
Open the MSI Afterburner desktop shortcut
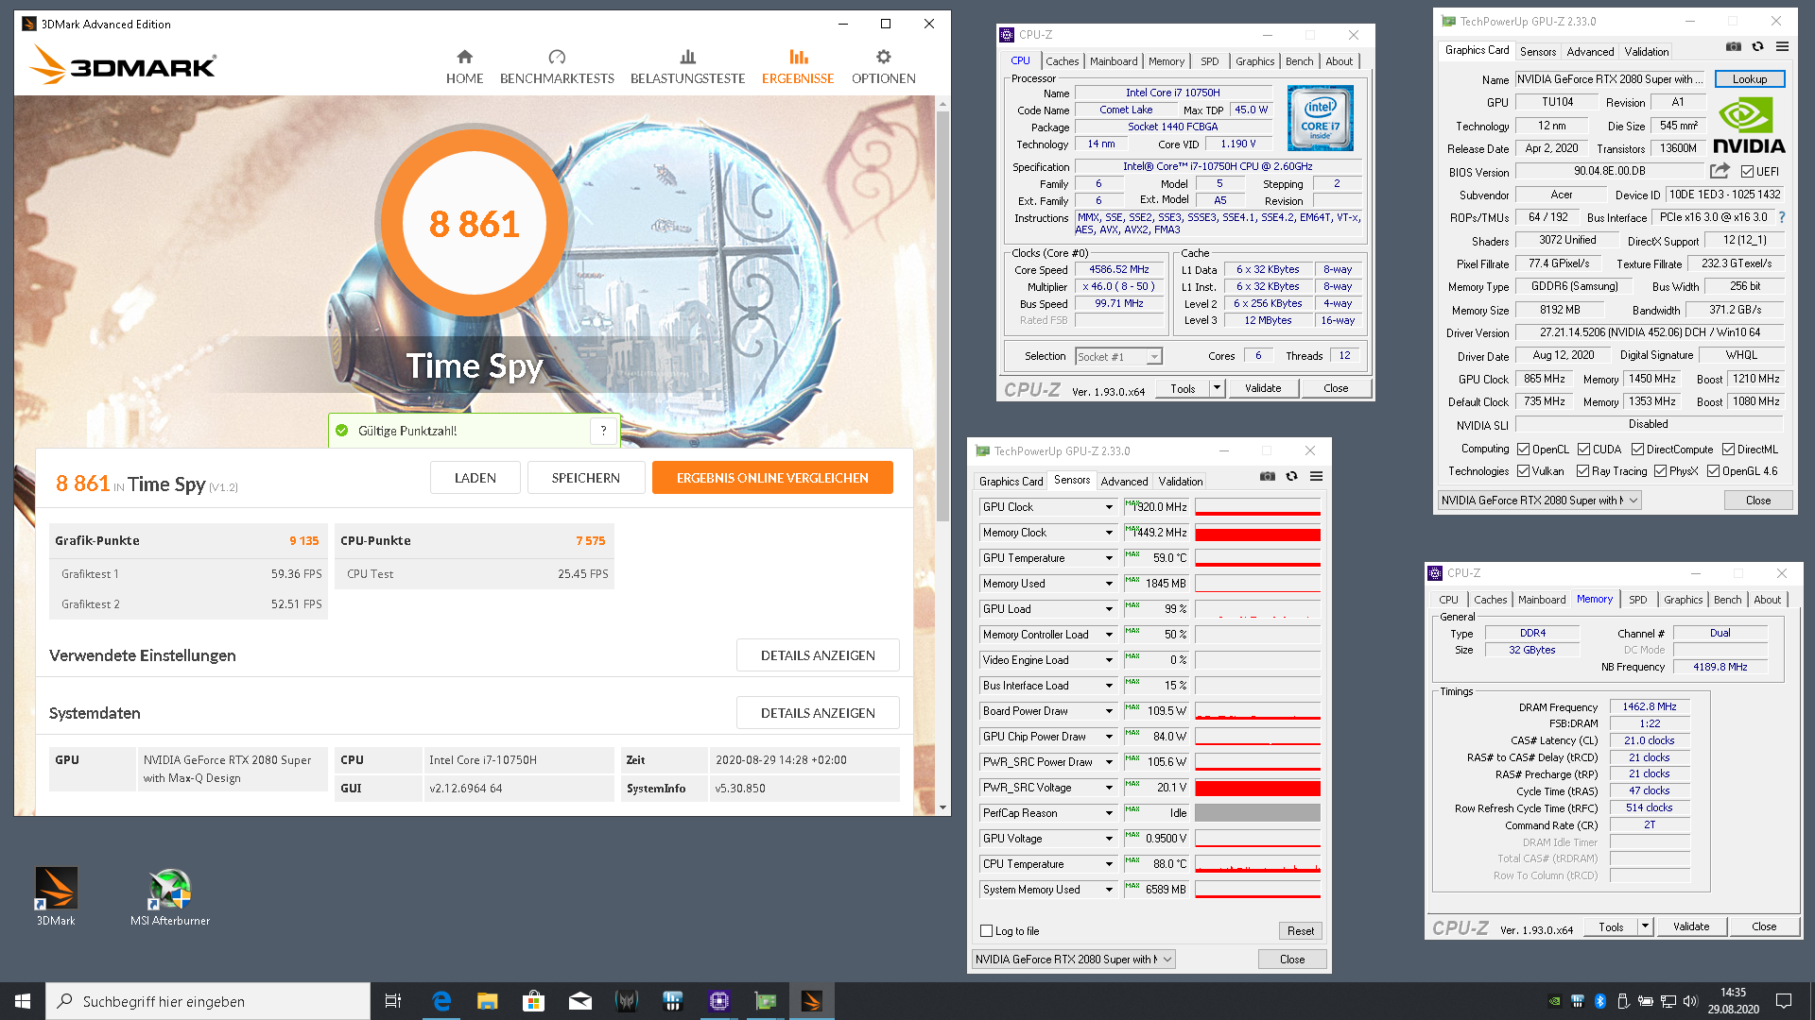pos(170,896)
